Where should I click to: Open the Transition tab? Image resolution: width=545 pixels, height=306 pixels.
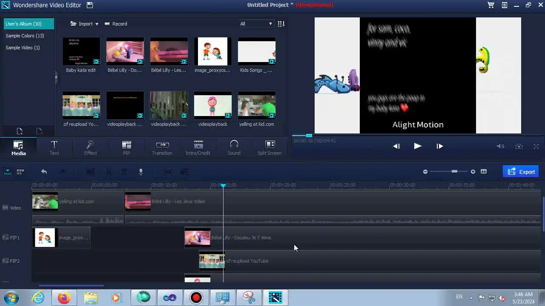tap(162, 147)
